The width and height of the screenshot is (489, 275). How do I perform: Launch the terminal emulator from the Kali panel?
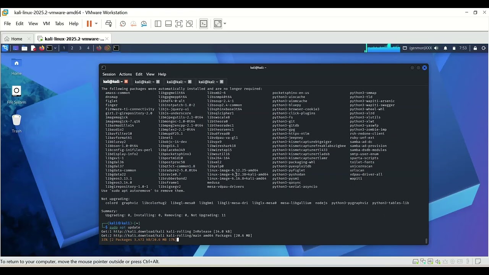click(49, 48)
